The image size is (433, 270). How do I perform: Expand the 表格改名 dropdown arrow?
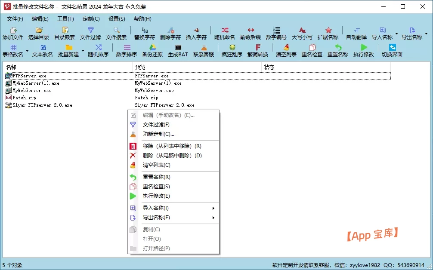pos(27,51)
